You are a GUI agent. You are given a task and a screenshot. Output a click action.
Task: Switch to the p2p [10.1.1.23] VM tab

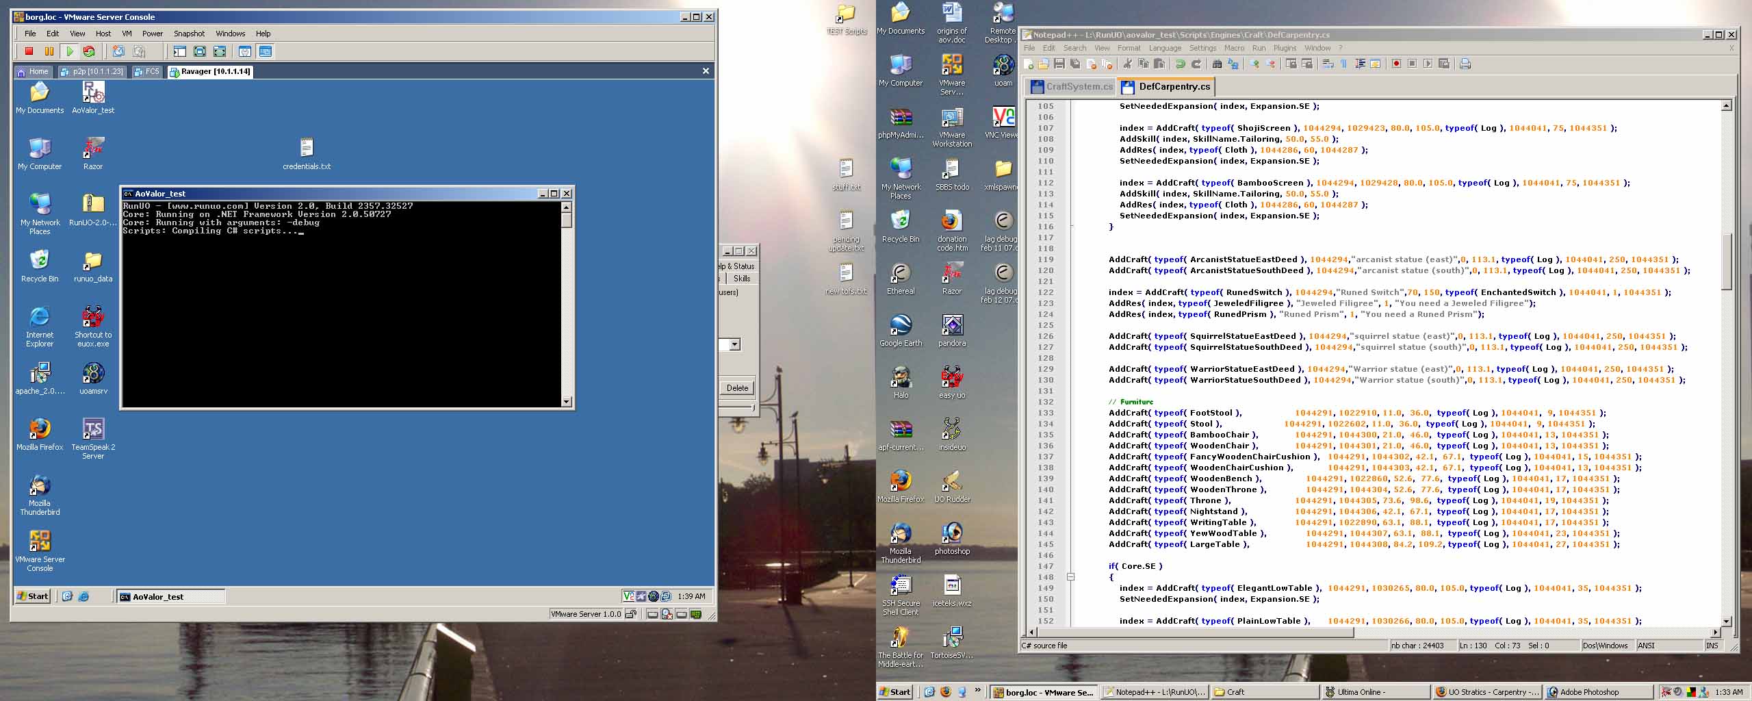tap(92, 71)
